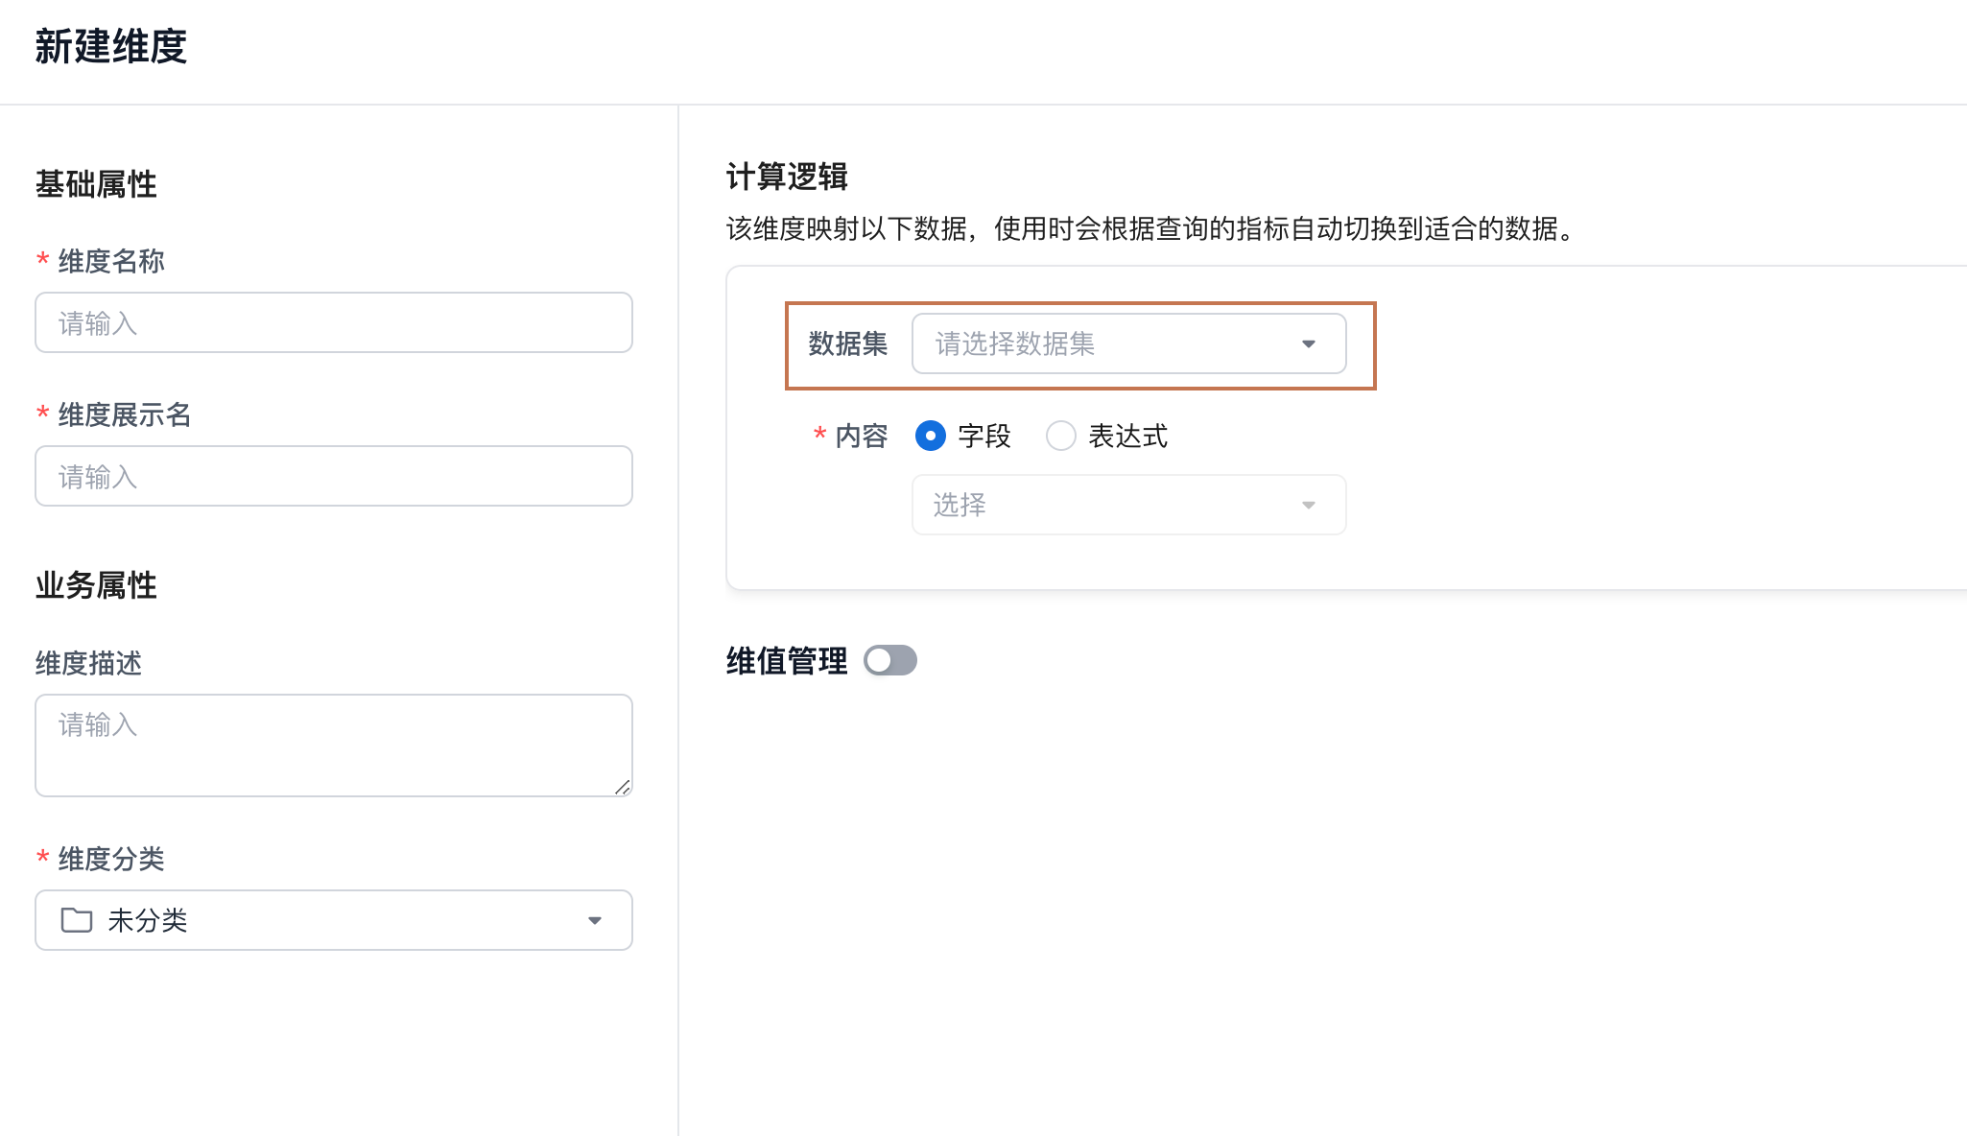
Task: Open the 维度分类 未分类 dropdown
Action: [x=333, y=920]
